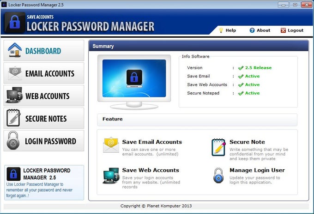Open Login Password in sidebar
This screenshot has height=214, width=314.
pyautogui.click(x=44, y=141)
